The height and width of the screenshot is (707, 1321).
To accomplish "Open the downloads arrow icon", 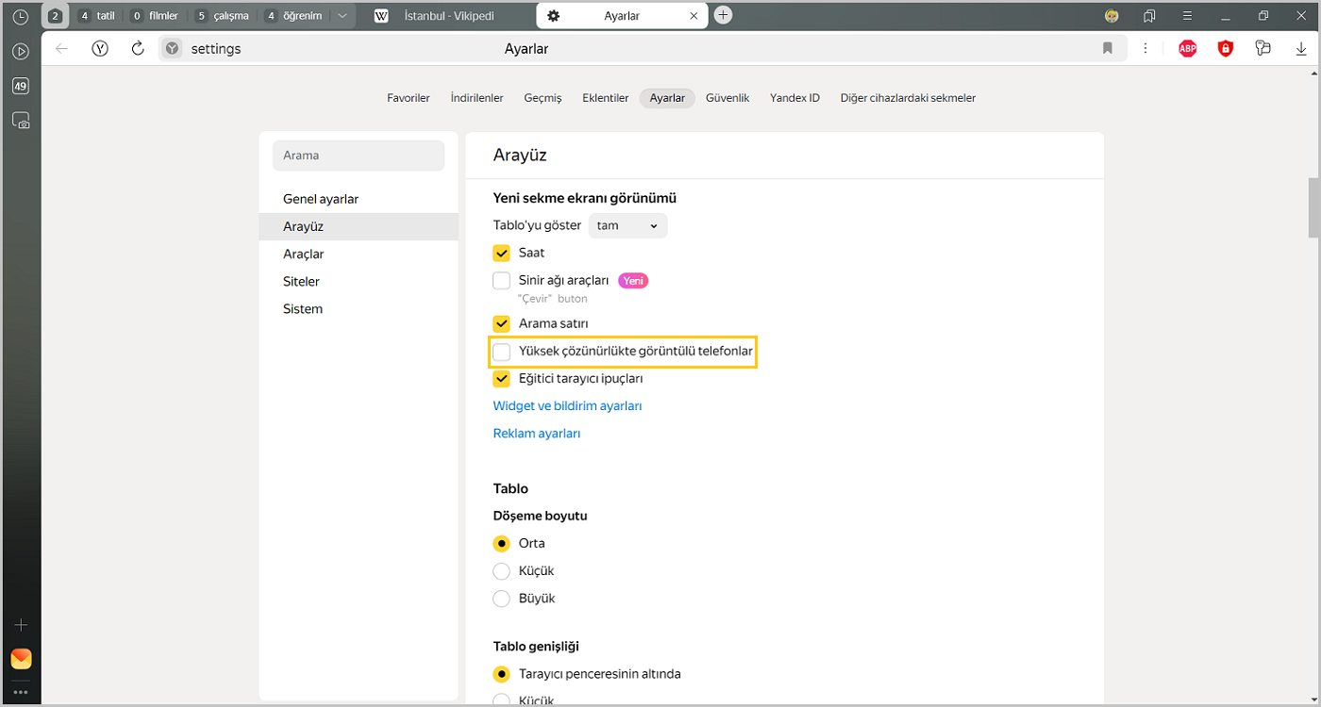I will 1301,49.
